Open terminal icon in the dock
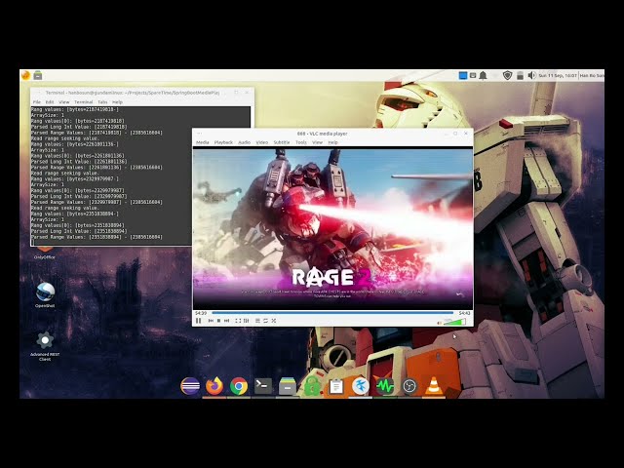 pos(263,386)
